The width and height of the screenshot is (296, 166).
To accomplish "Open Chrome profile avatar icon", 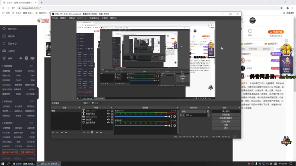I will pos(287,8).
